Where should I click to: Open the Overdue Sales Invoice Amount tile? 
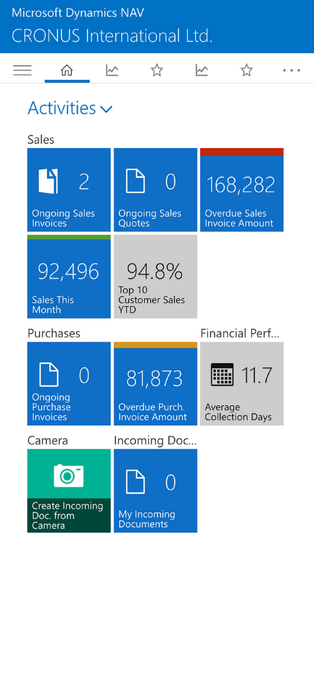click(242, 190)
